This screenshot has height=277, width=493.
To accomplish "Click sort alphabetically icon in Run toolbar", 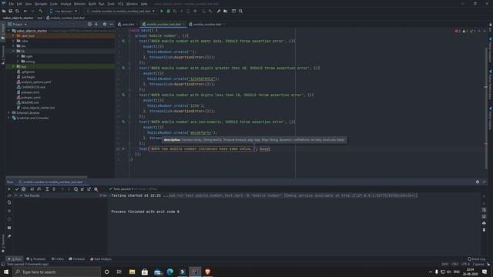I will click(x=32, y=189).
